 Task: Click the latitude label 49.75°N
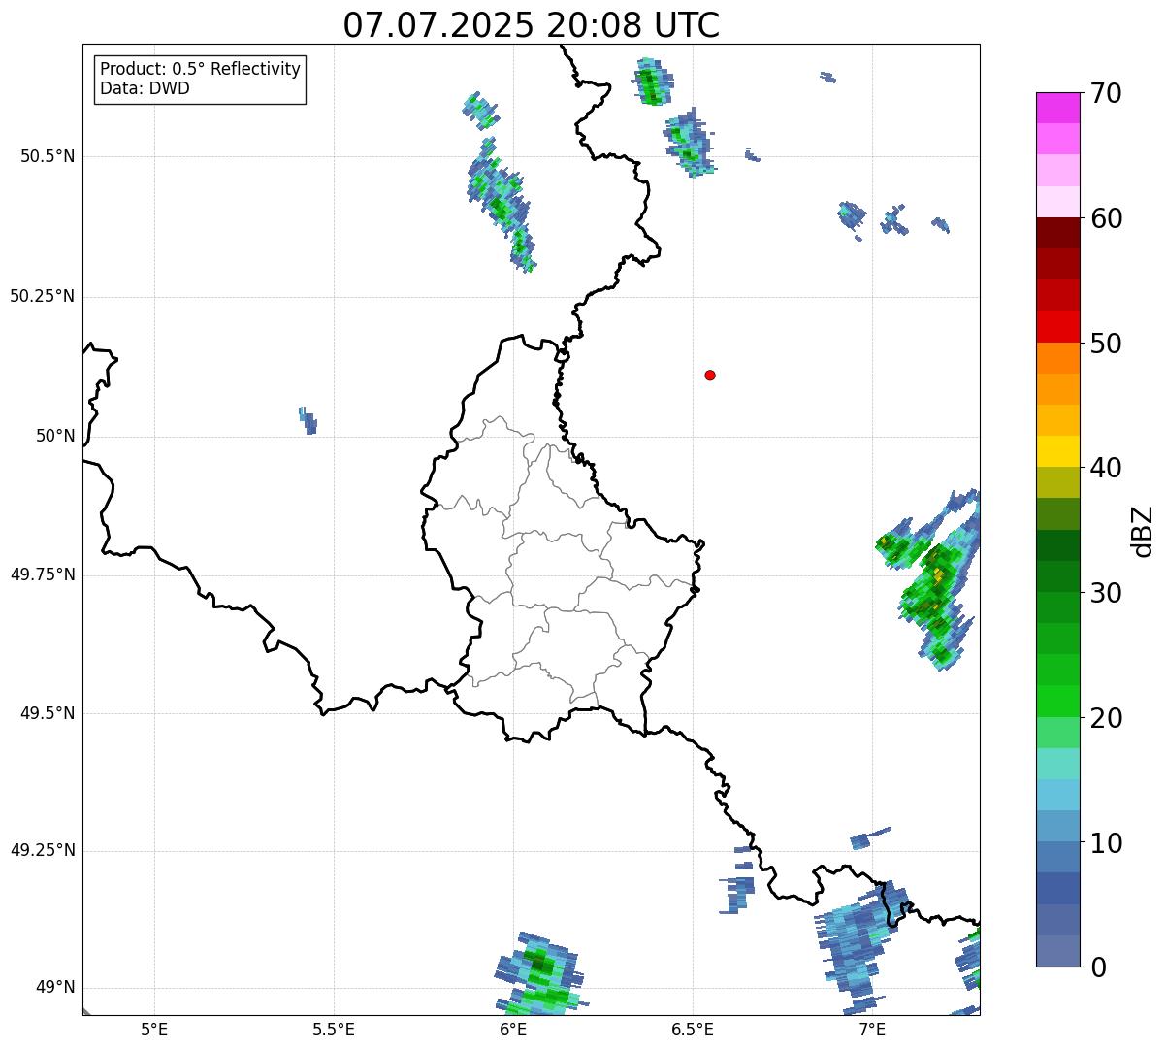click(x=42, y=574)
